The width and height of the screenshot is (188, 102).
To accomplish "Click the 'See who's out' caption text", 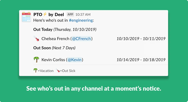I will [94, 88].
